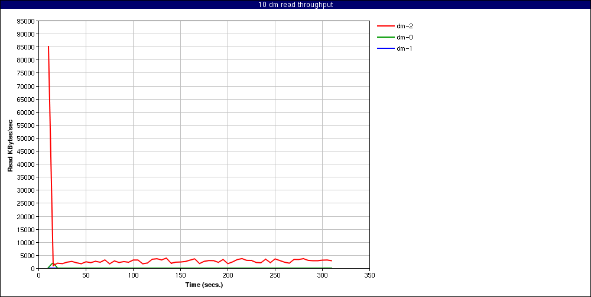Click the 150 x-axis tick value
591x297 pixels.
(180, 275)
